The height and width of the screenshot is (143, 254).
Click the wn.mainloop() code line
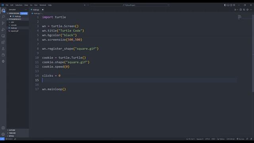click(x=54, y=89)
